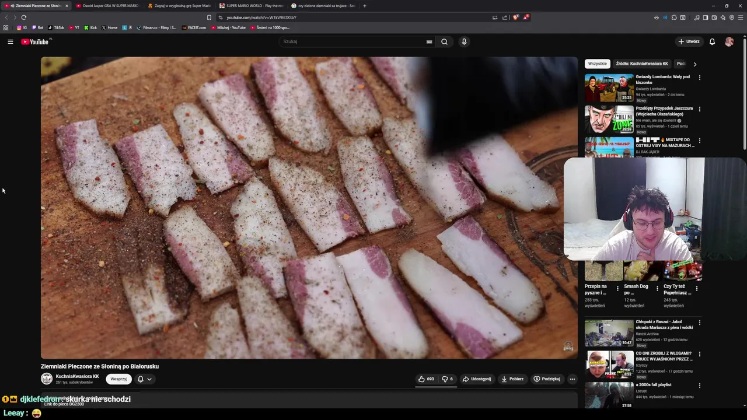Click the Wesprzyj button

point(118,379)
